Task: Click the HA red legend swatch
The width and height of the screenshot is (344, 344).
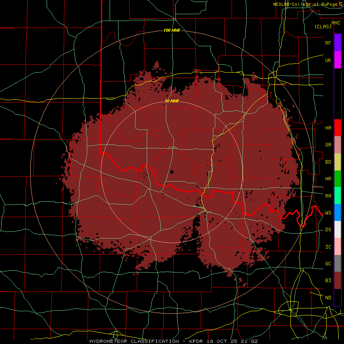Action: tap(338, 128)
